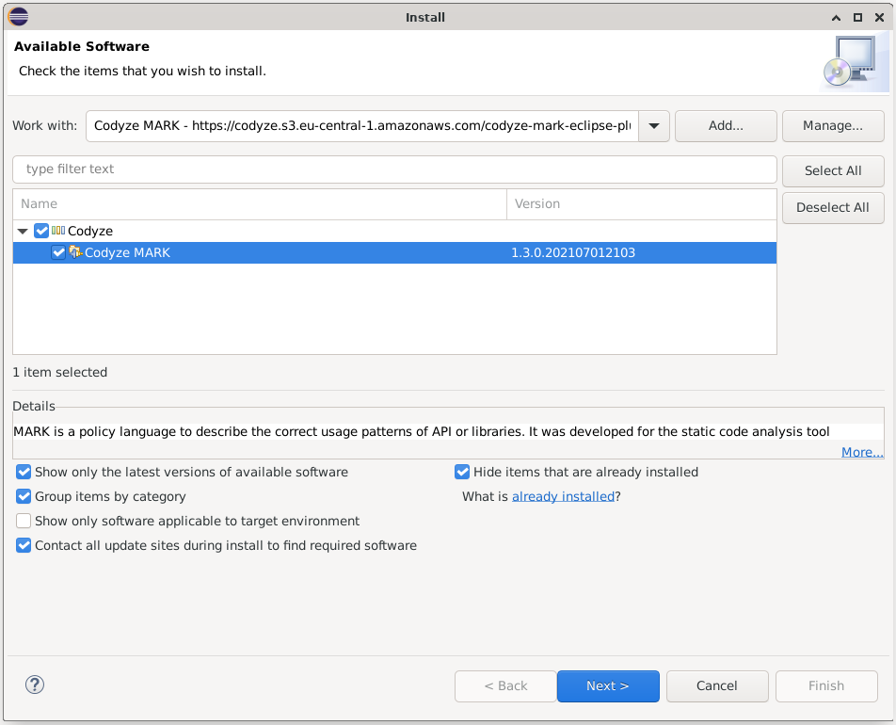Click the Codyze category icon

click(58, 231)
